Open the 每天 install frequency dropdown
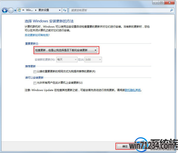 [67, 60]
